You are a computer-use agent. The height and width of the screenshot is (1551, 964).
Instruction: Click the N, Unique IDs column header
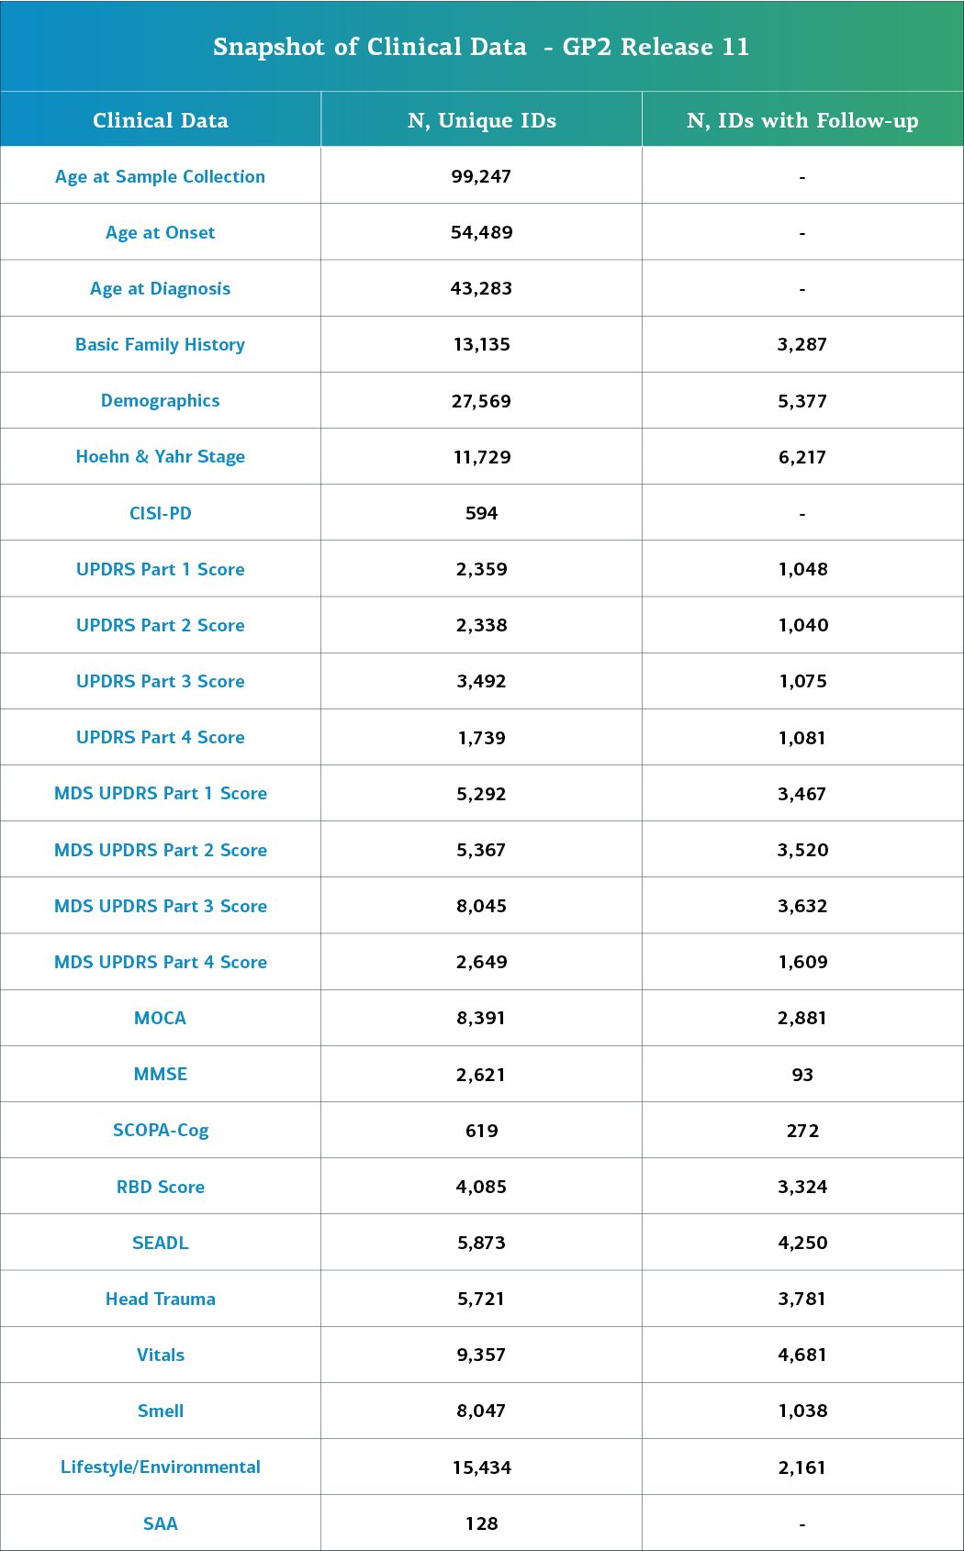point(481,120)
